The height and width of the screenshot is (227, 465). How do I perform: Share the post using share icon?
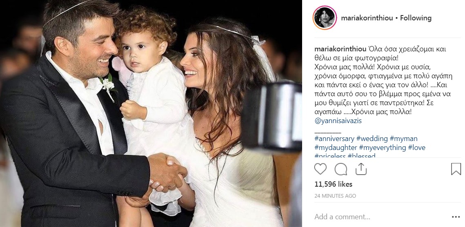click(361, 169)
